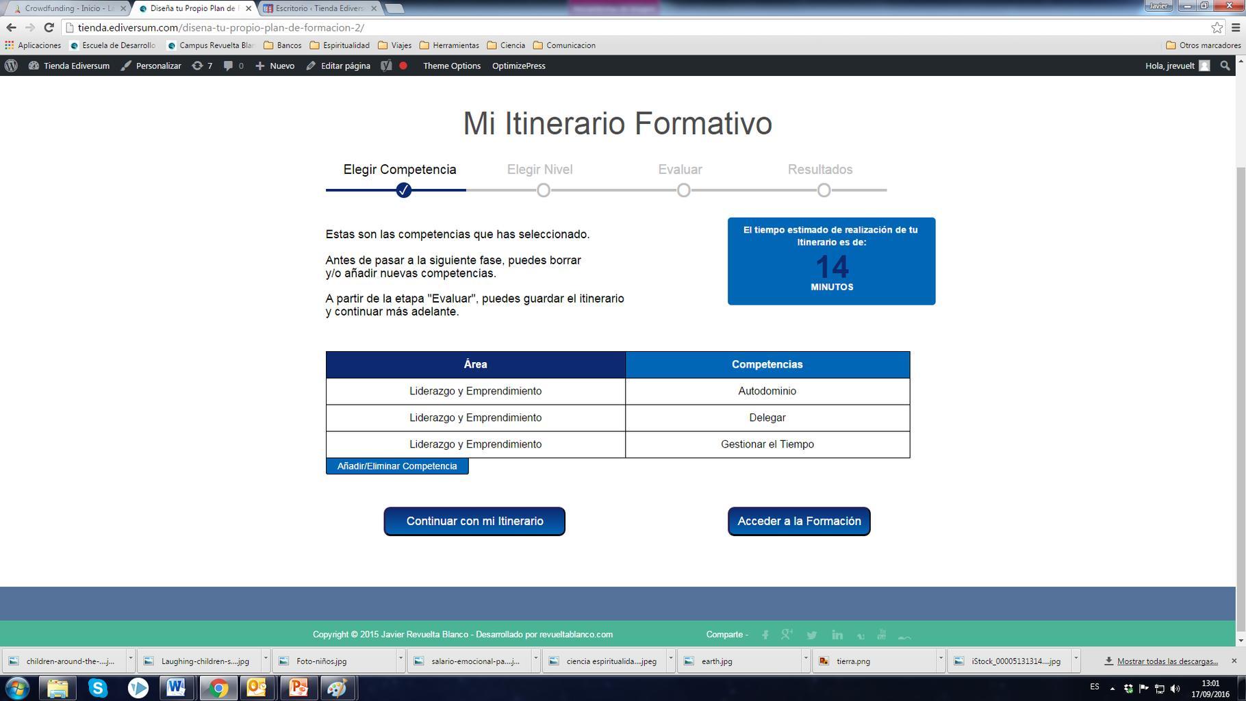Select the Evaluar step circle
This screenshot has height=701, width=1246.
(683, 190)
